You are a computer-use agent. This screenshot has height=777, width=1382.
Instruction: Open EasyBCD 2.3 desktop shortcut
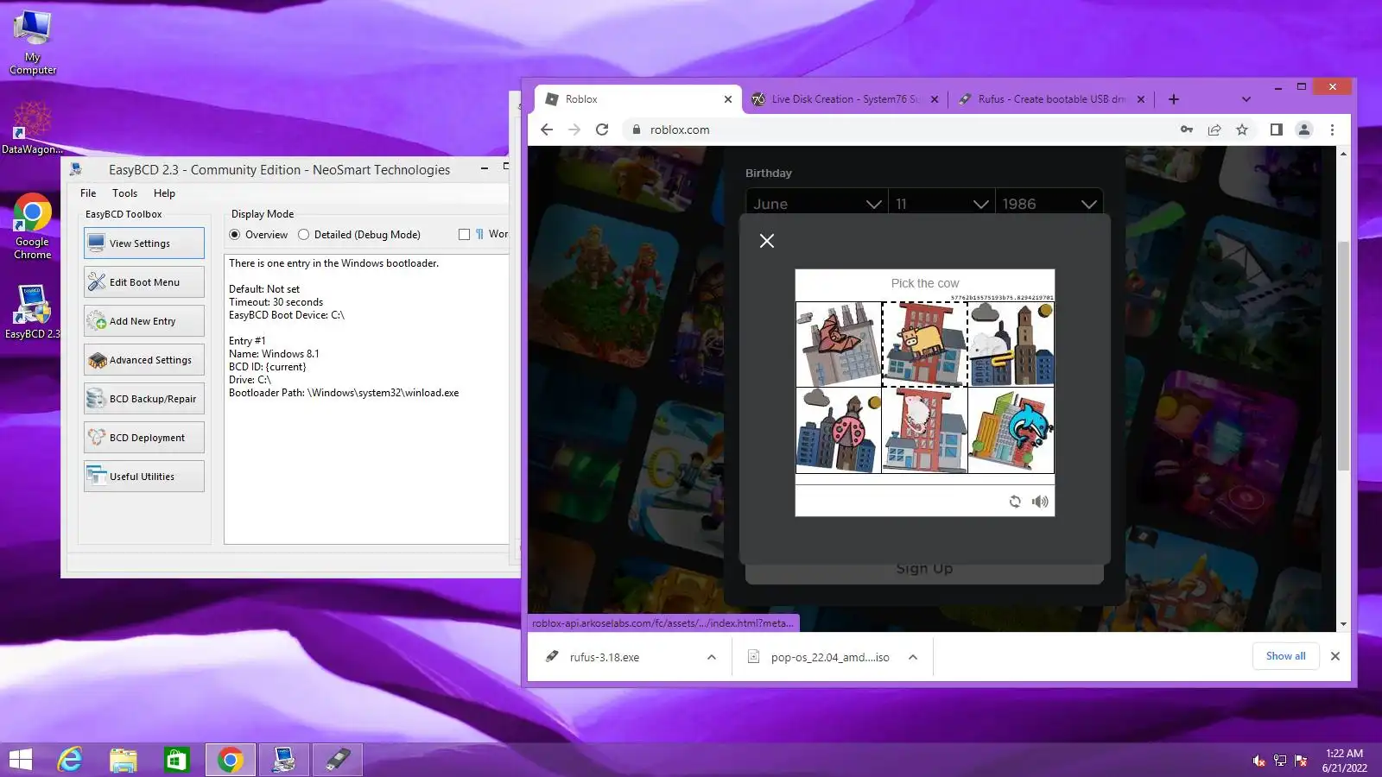(x=32, y=312)
